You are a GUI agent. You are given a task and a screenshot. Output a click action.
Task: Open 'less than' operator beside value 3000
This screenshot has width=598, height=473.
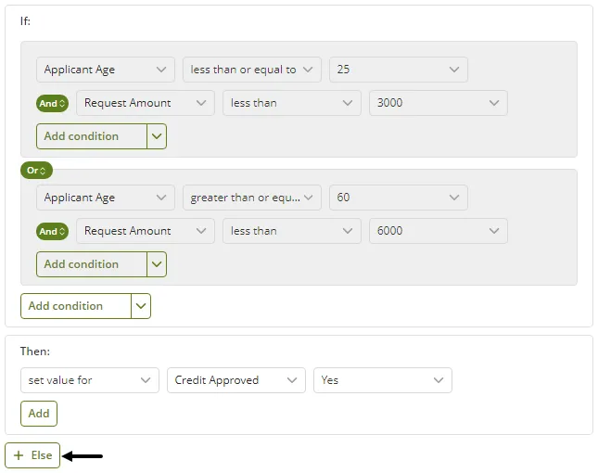click(x=292, y=103)
